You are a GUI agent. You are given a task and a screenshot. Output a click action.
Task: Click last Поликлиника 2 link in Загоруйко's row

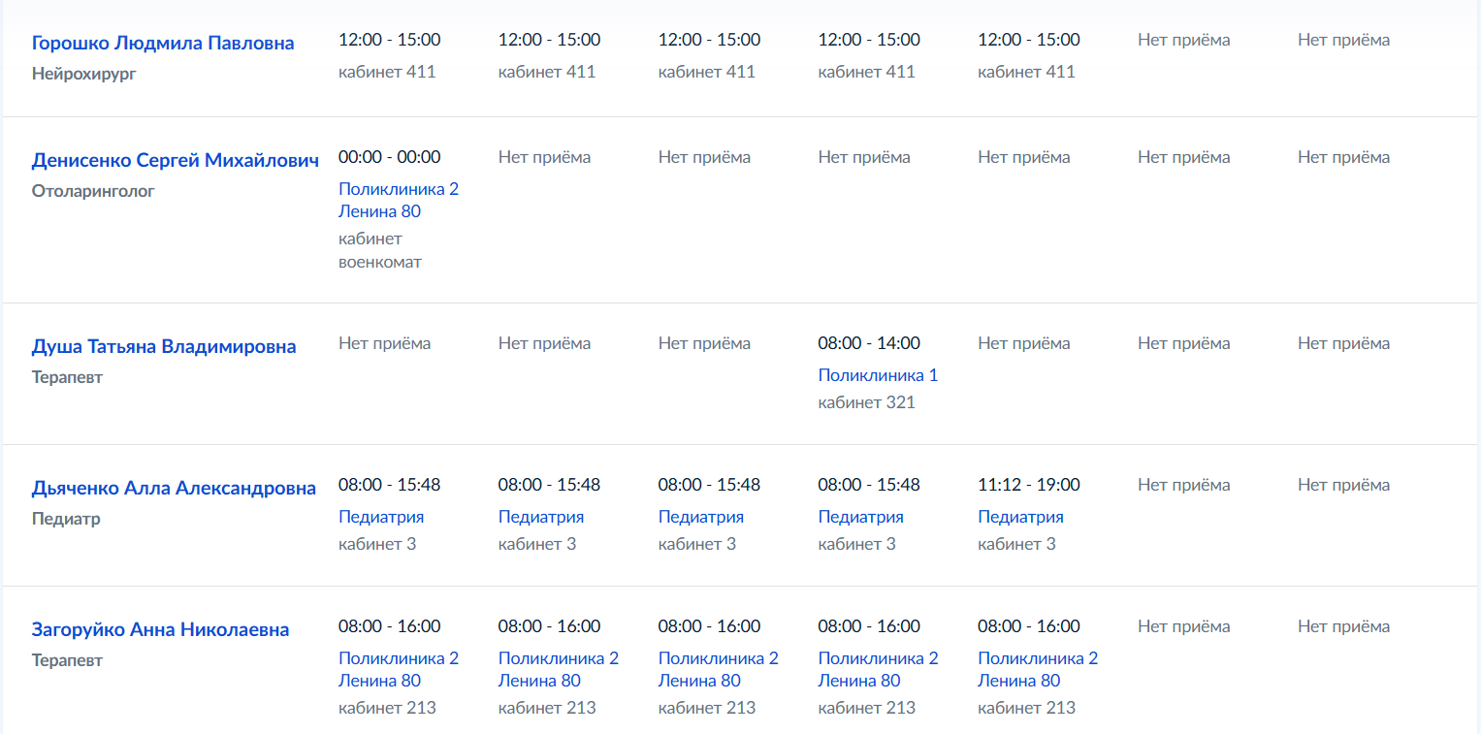click(1038, 669)
